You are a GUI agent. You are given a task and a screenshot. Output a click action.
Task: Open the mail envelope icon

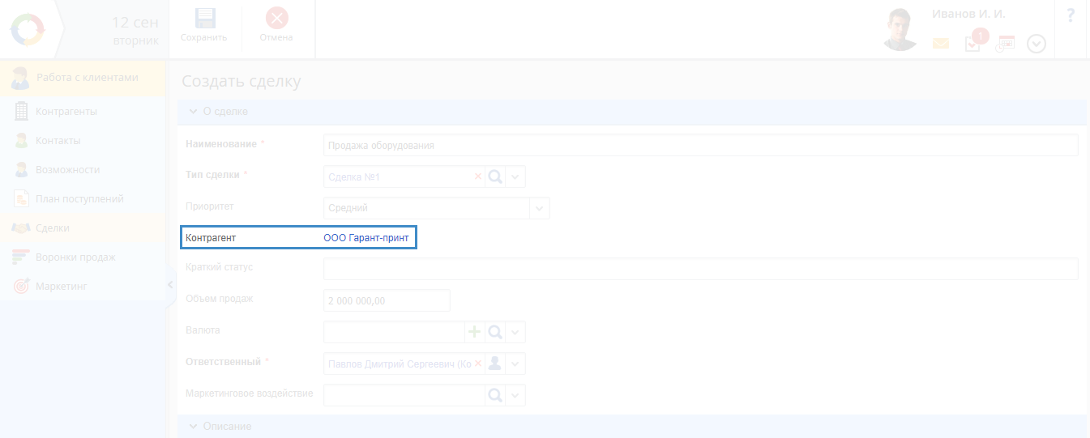pyautogui.click(x=940, y=44)
